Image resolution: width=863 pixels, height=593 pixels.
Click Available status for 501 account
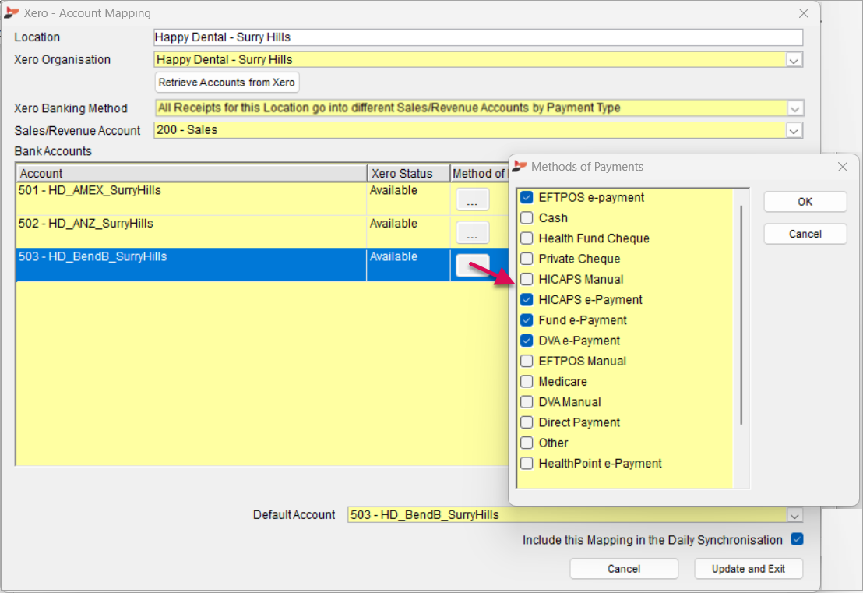393,190
